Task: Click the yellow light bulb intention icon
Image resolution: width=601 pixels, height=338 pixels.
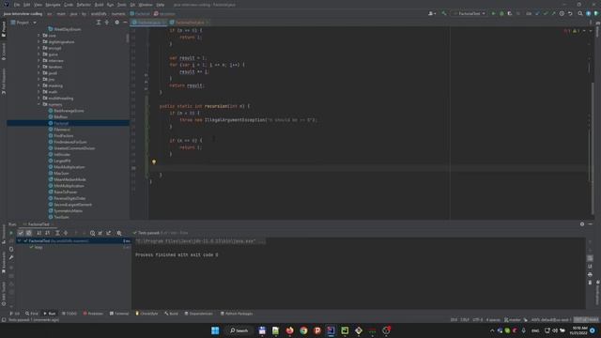Action: 154,162
